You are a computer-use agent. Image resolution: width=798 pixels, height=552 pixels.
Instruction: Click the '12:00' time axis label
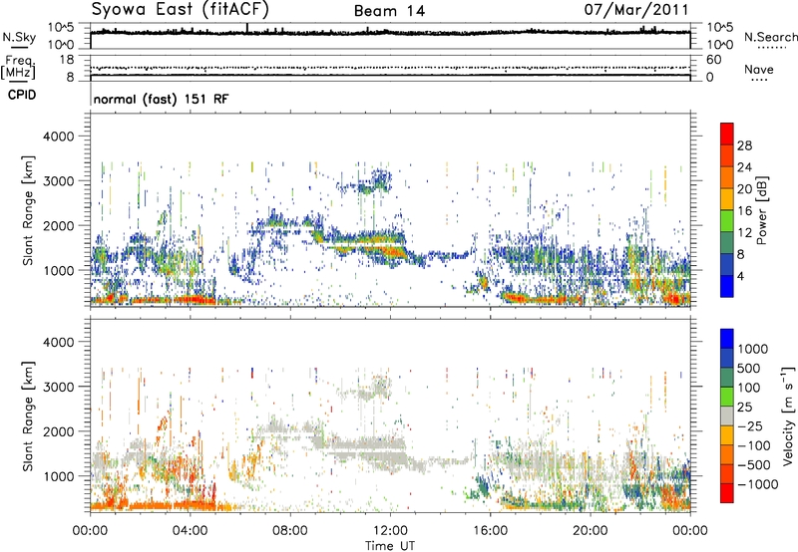[390, 531]
